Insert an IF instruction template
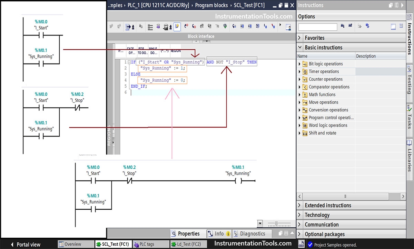The image size is (414, 249). [121, 51]
